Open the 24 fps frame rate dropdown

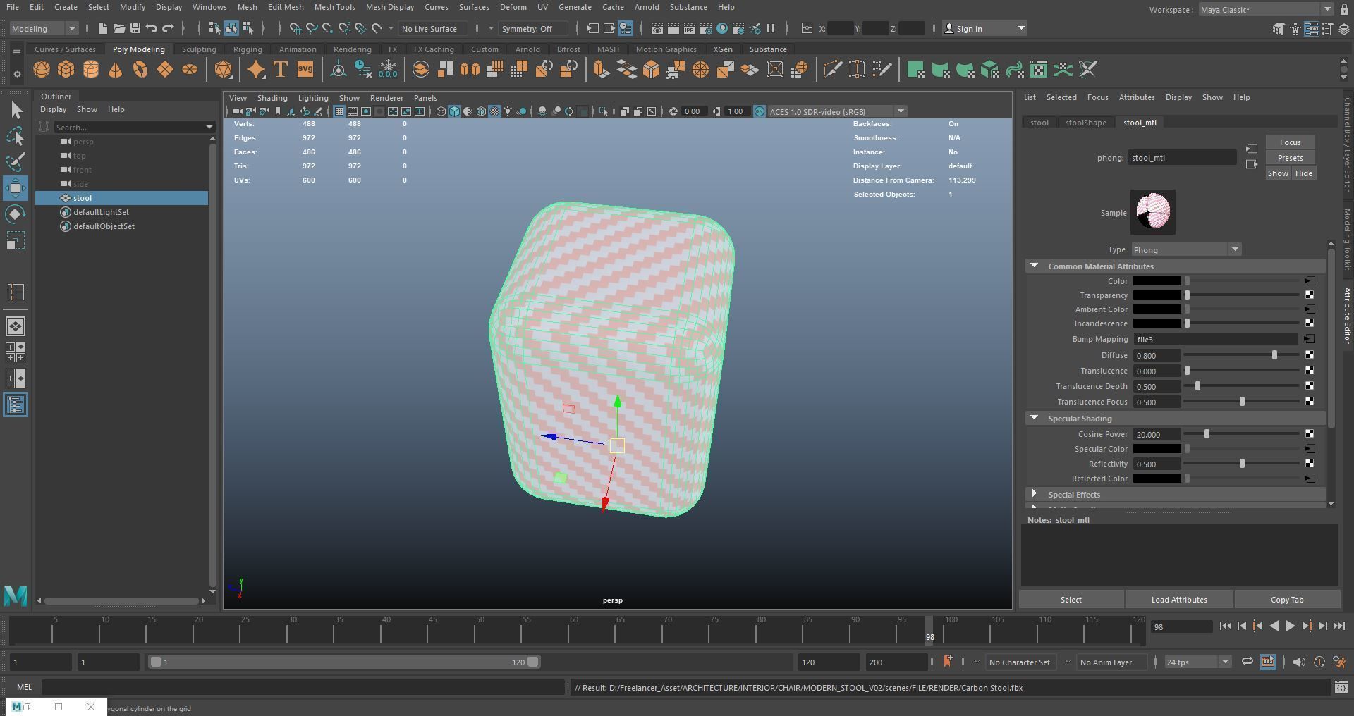(1197, 662)
